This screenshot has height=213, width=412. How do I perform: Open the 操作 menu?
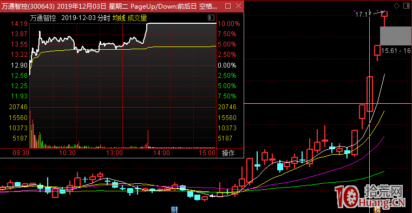tap(228, 153)
